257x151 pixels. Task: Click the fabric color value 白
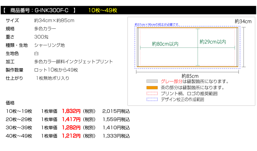[36, 53]
